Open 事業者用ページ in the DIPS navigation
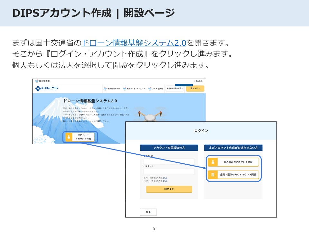This screenshot has width=309, height=232. 112,88
